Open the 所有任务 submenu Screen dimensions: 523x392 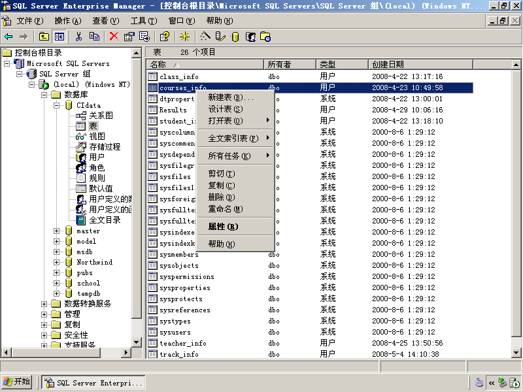[235, 155]
